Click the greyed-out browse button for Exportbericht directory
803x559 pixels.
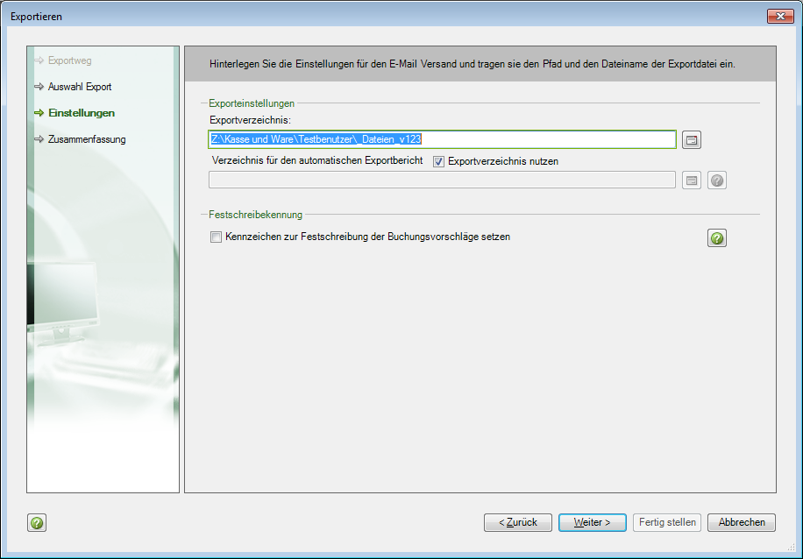pos(692,180)
